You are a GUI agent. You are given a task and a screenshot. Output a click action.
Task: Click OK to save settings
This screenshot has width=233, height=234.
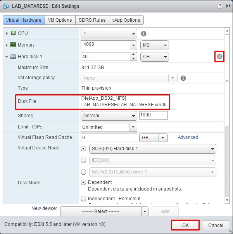pos(185,225)
